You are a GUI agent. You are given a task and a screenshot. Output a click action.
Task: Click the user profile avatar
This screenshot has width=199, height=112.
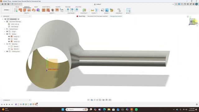(x=197, y=4)
